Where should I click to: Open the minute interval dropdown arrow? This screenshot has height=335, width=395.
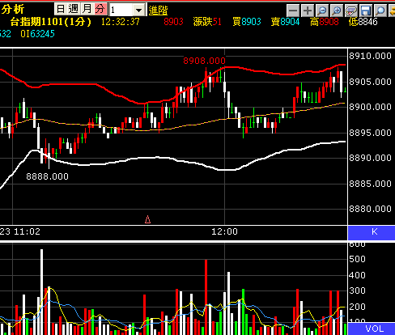point(138,11)
